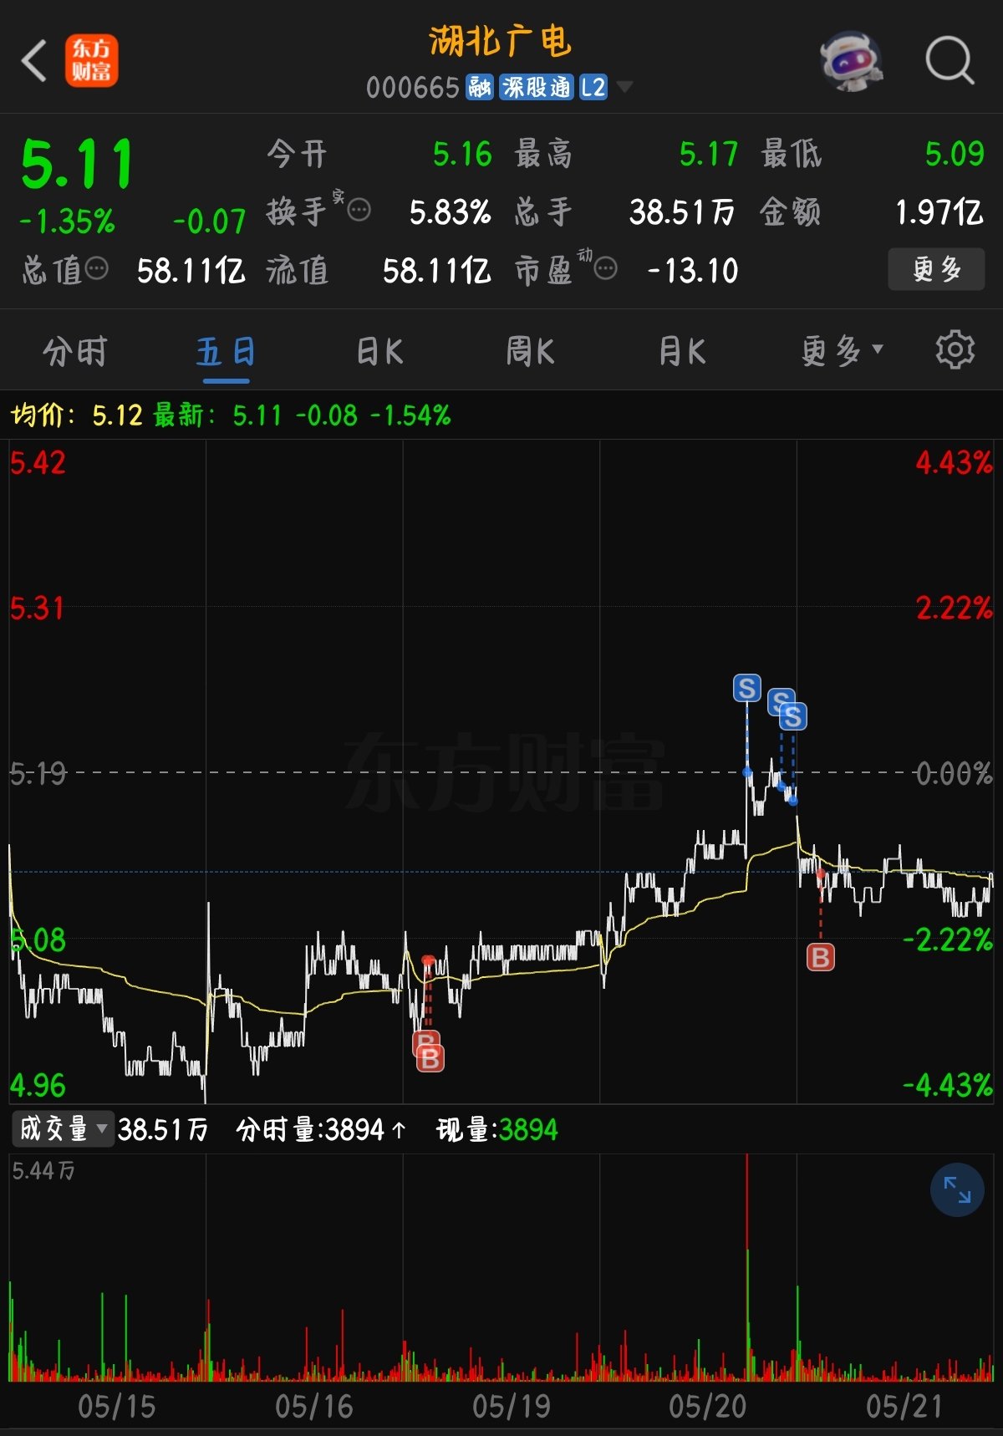Screen dimensions: 1003x1436
Task: Switch to the 分时 tab
Action: coord(75,351)
